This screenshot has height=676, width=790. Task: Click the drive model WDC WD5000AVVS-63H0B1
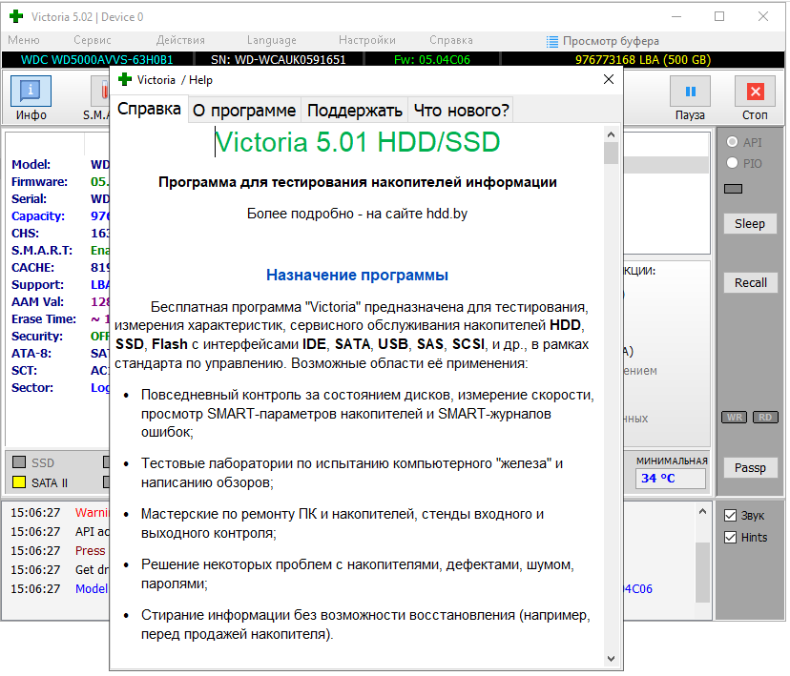97,60
